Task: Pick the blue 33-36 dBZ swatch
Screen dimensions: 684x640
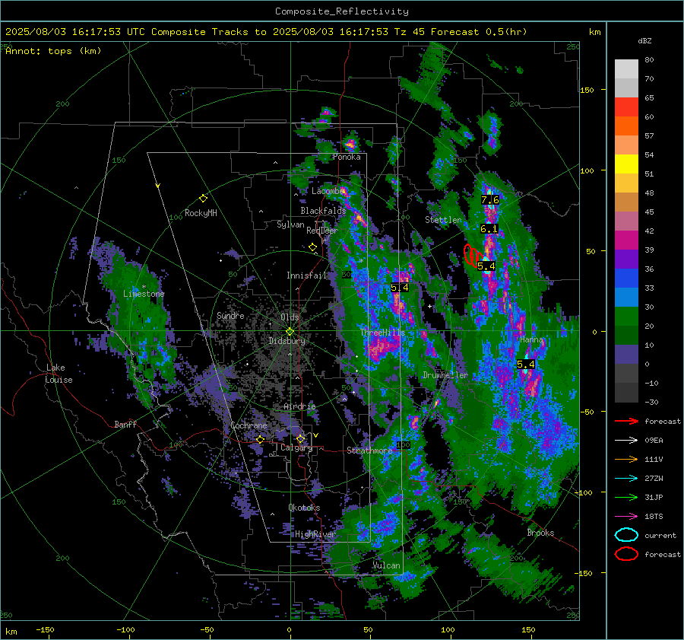Action: pyautogui.click(x=626, y=279)
